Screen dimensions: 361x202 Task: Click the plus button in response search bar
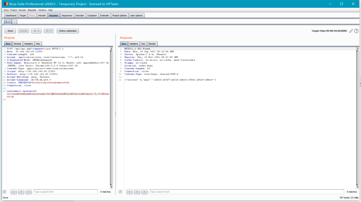click(137, 192)
